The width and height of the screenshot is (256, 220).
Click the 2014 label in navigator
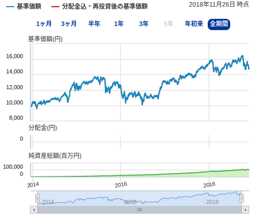(48, 202)
